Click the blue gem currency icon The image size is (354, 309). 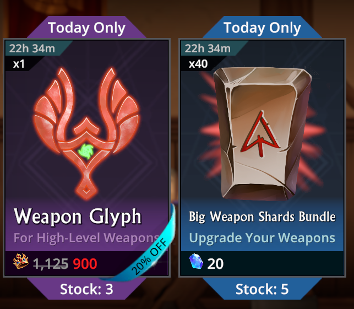[196, 261]
